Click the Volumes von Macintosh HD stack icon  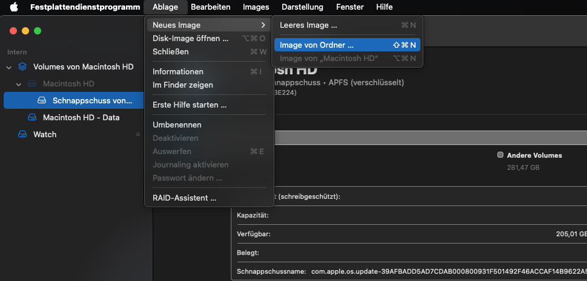[x=22, y=67]
